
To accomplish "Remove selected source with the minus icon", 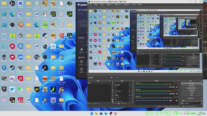I will (x=116, y=103).
